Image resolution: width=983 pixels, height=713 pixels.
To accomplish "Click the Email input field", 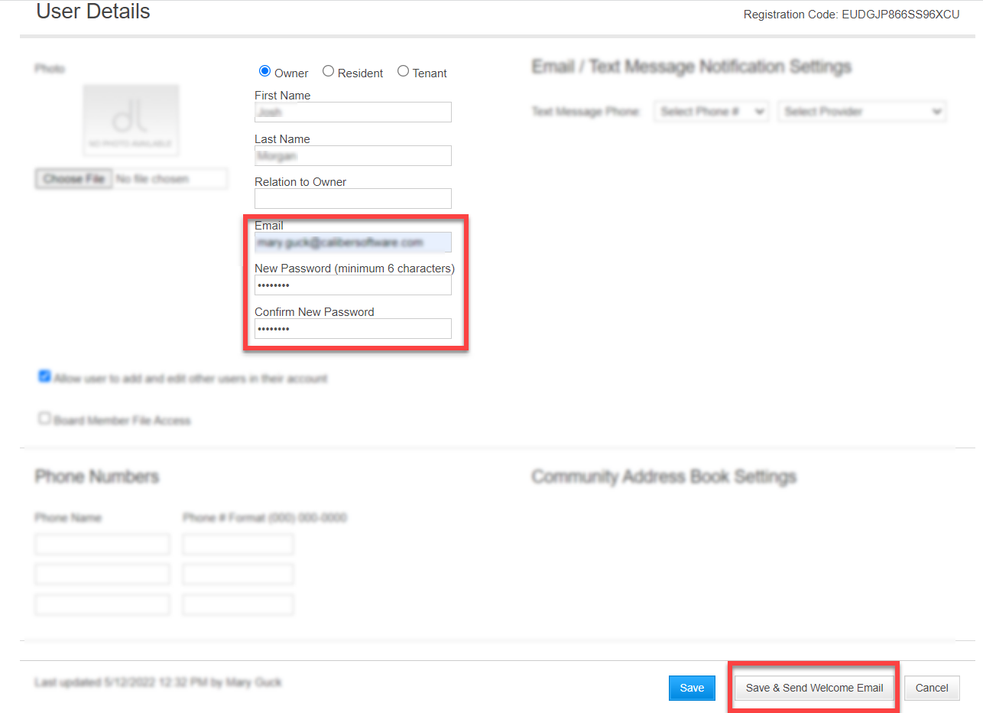I will [352, 243].
